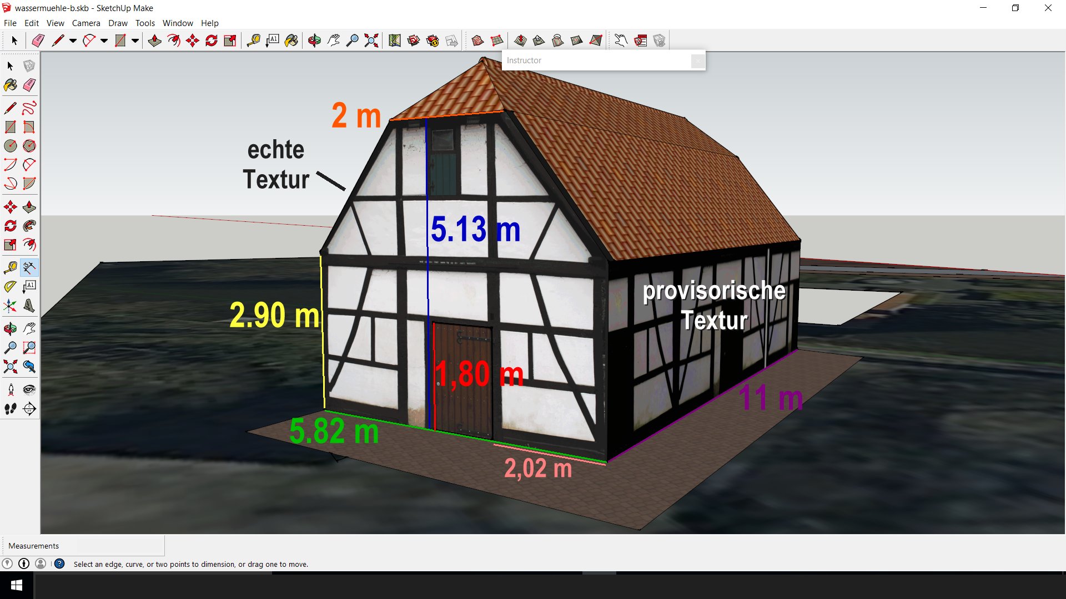Select the Push/Pull tool in top toolbar

click(x=155, y=40)
